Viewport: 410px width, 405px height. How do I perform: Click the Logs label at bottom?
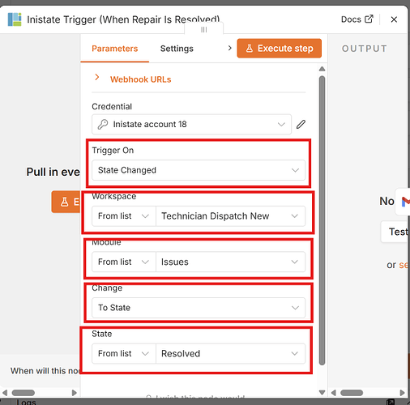[26, 402]
